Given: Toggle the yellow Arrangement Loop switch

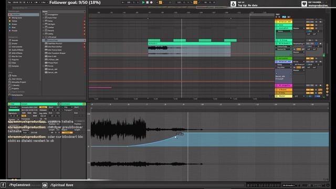Looking at the screenshot, I should point(195,2).
